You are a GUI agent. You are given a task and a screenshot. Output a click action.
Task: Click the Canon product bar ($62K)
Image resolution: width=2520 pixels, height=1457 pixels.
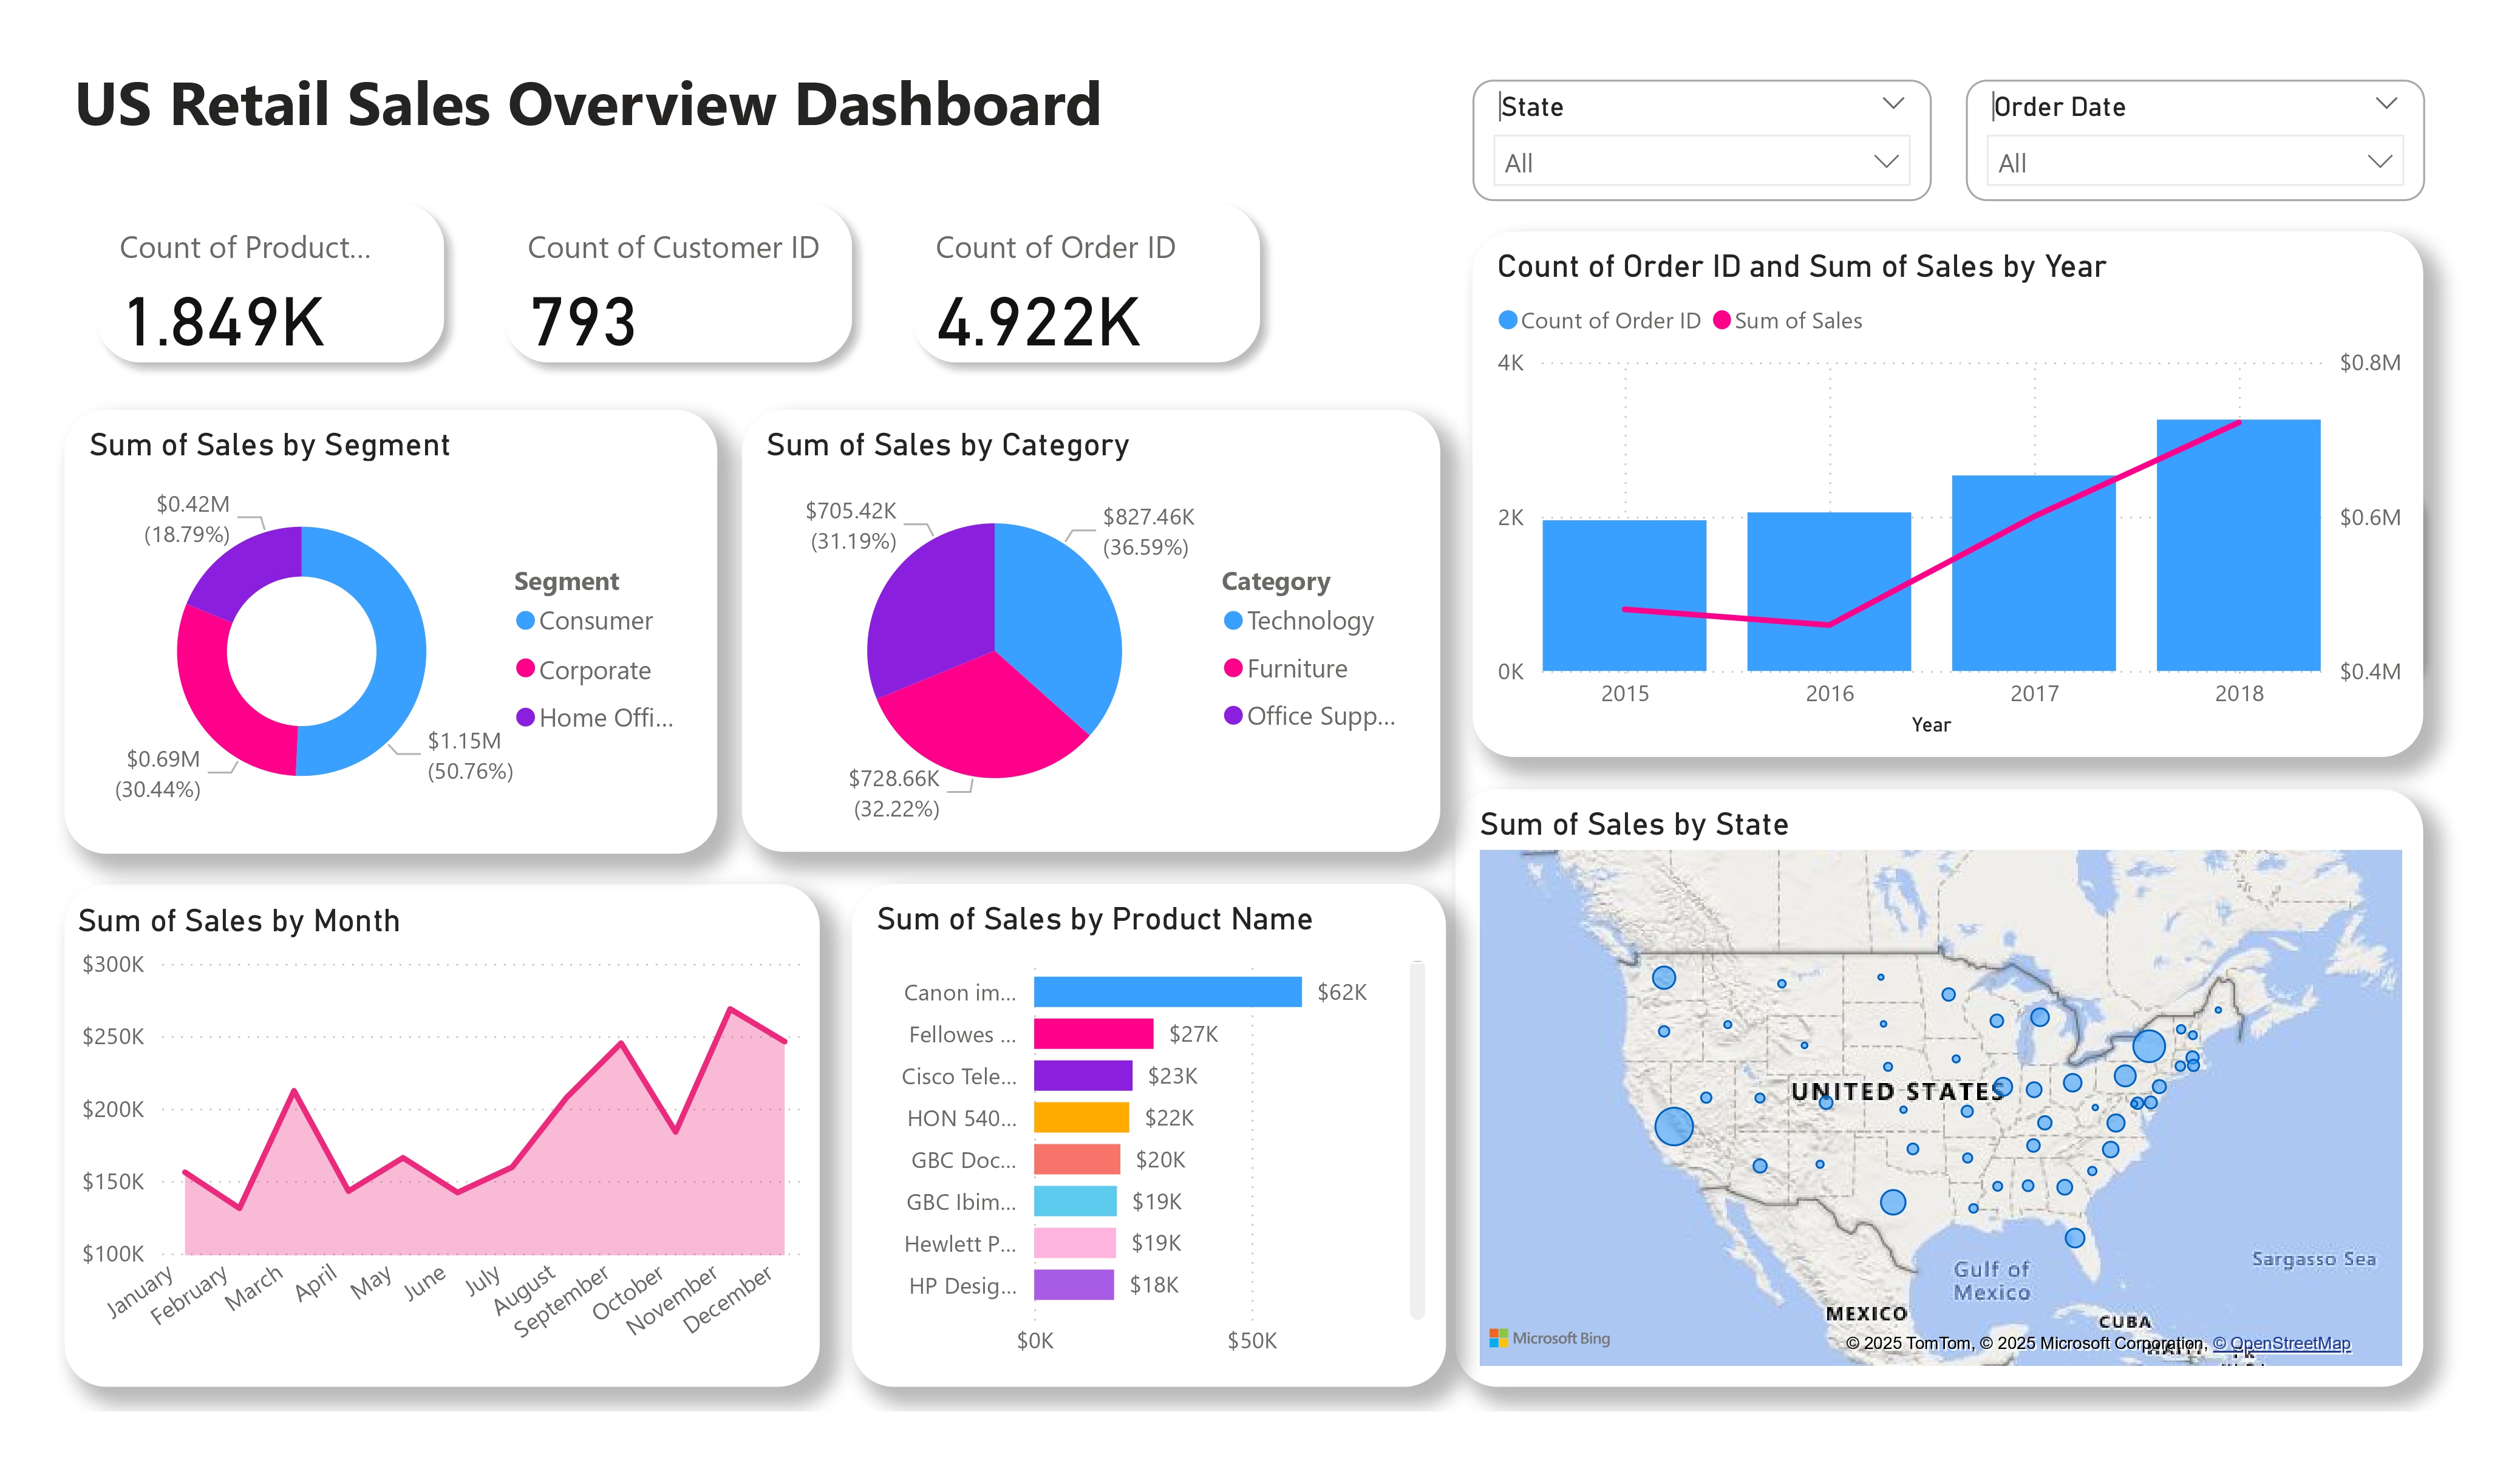click(1167, 991)
